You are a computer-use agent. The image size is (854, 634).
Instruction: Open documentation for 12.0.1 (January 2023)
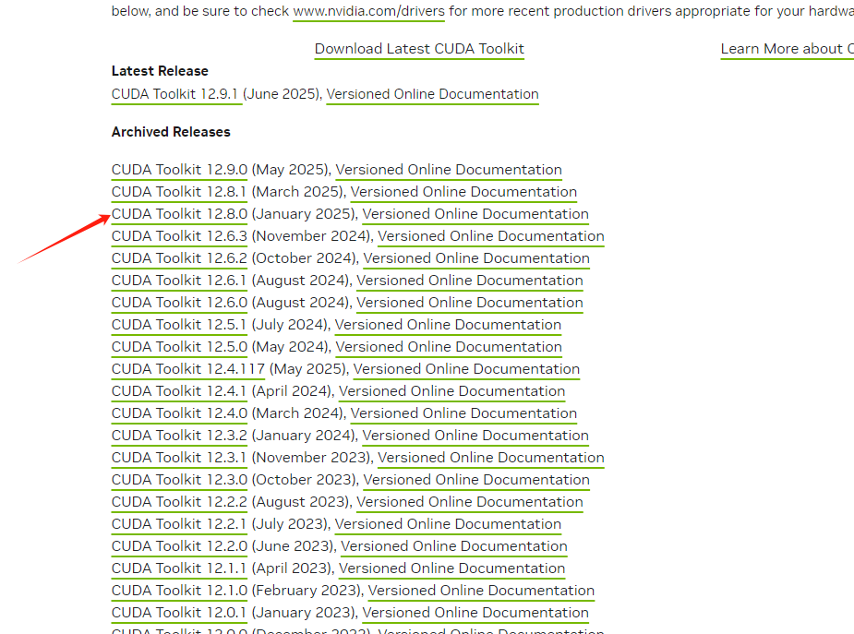[x=475, y=612]
